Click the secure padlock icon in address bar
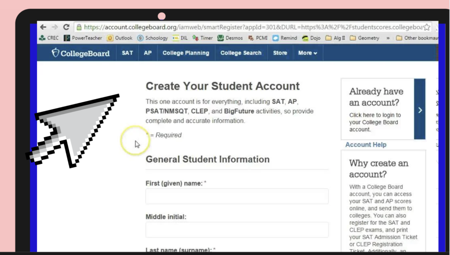The width and height of the screenshot is (450, 255). click(x=79, y=27)
